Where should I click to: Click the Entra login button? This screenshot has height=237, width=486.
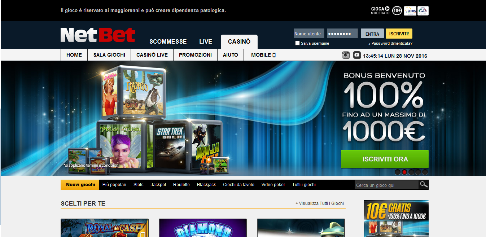click(x=372, y=34)
